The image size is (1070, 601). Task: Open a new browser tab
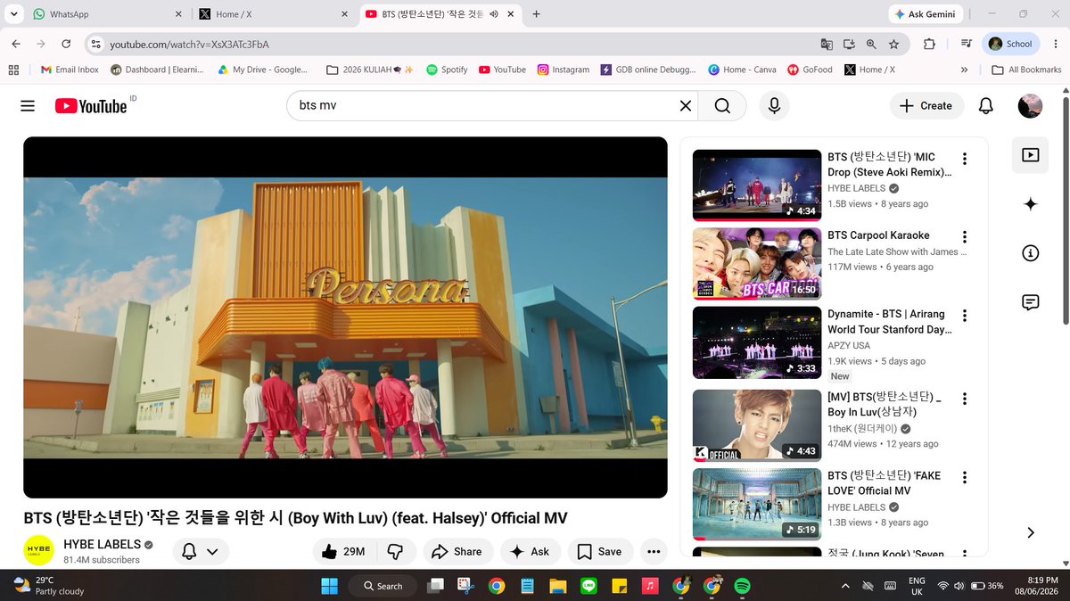pyautogui.click(x=536, y=14)
